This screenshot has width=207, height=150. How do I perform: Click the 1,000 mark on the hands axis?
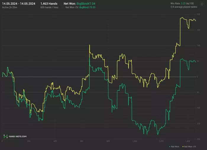tap(135, 141)
